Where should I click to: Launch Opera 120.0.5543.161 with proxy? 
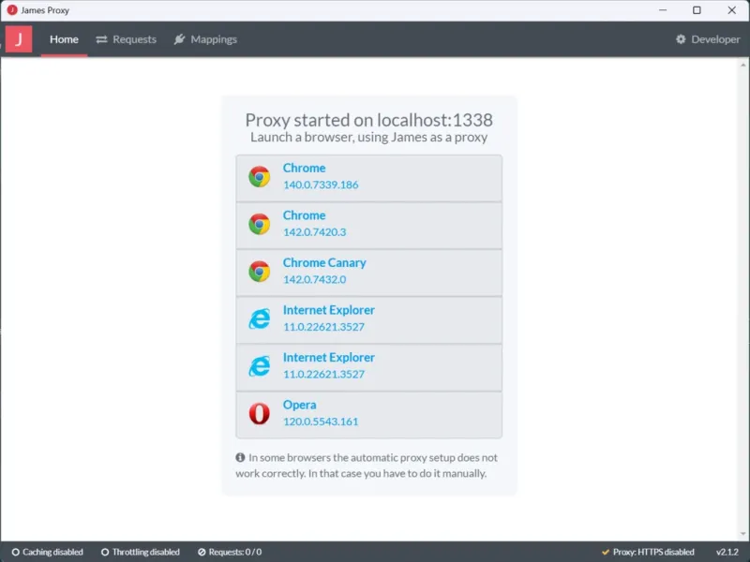pyautogui.click(x=368, y=414)
